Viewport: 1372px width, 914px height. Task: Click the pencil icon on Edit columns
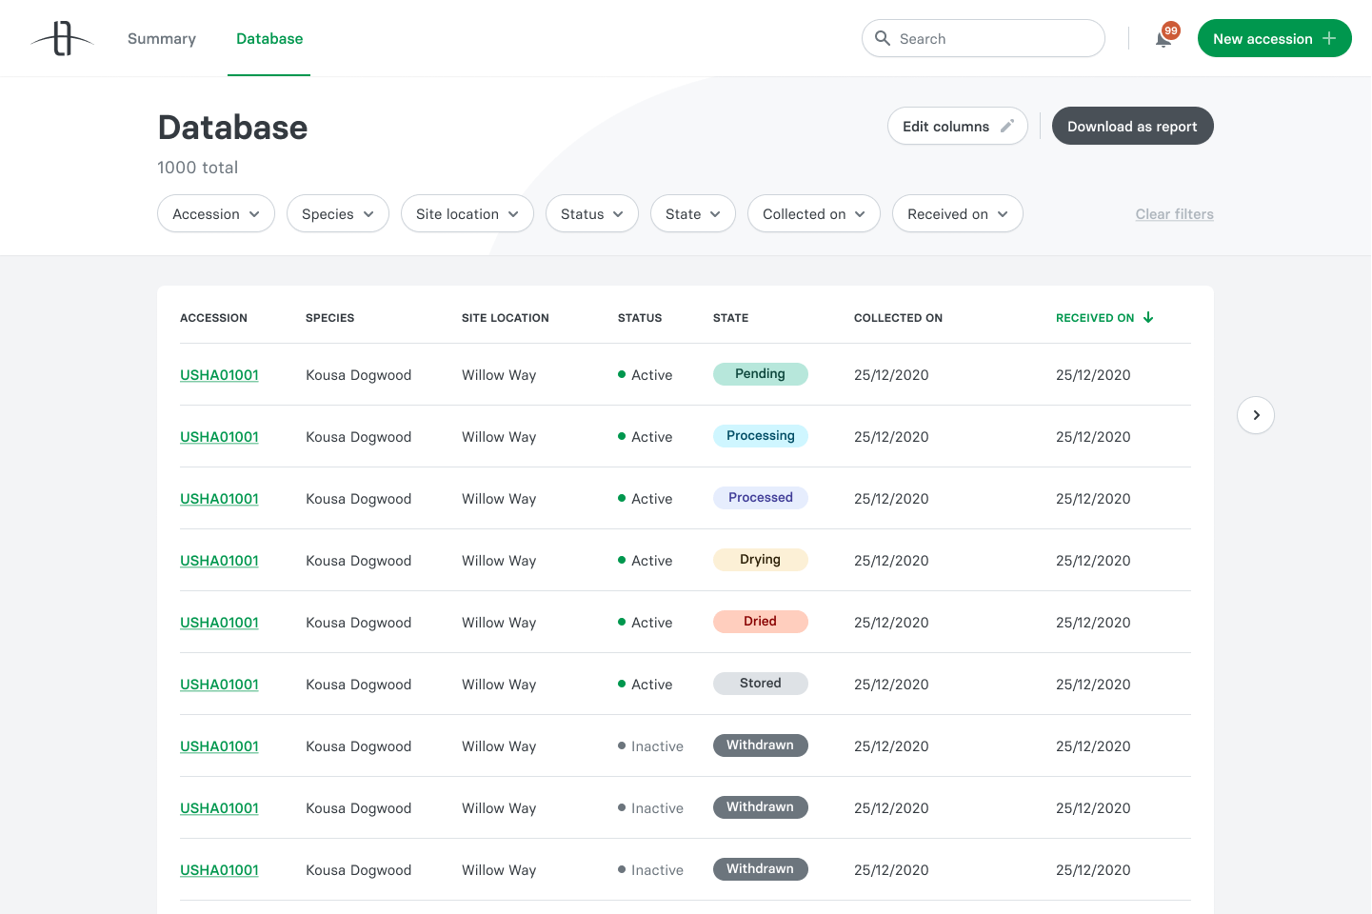pyautogui.click(x=1007, y=126)
